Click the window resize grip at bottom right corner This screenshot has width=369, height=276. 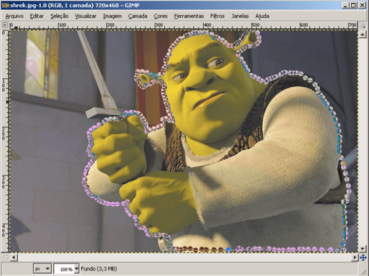click(364, 271)
